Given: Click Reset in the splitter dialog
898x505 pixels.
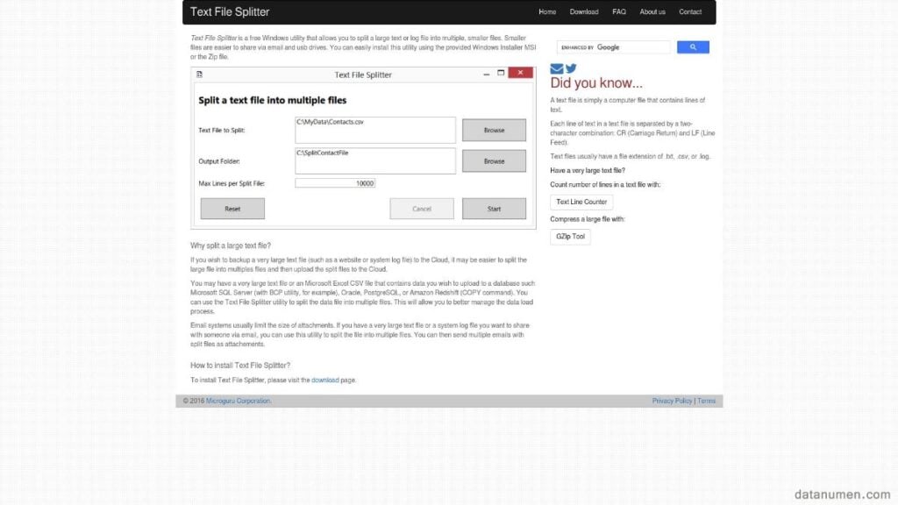Looking at the screenshot, I should (x=232, y=208).
